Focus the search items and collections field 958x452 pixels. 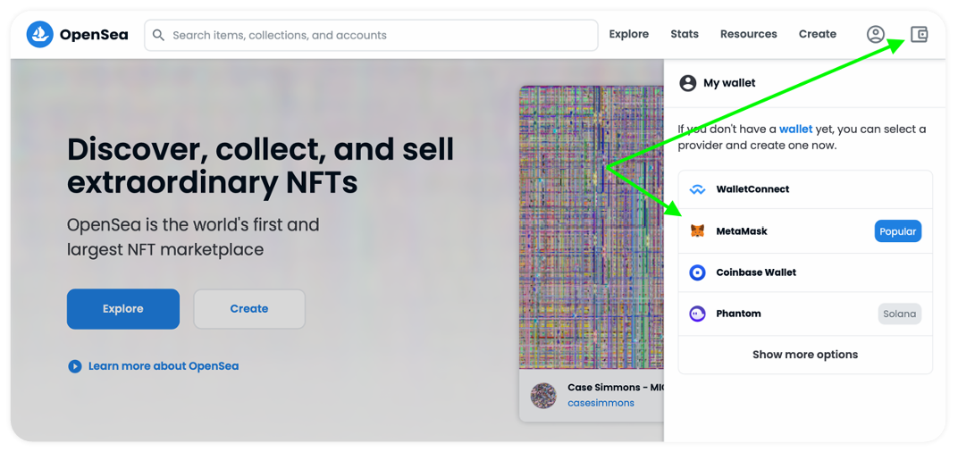pos(375,36)
